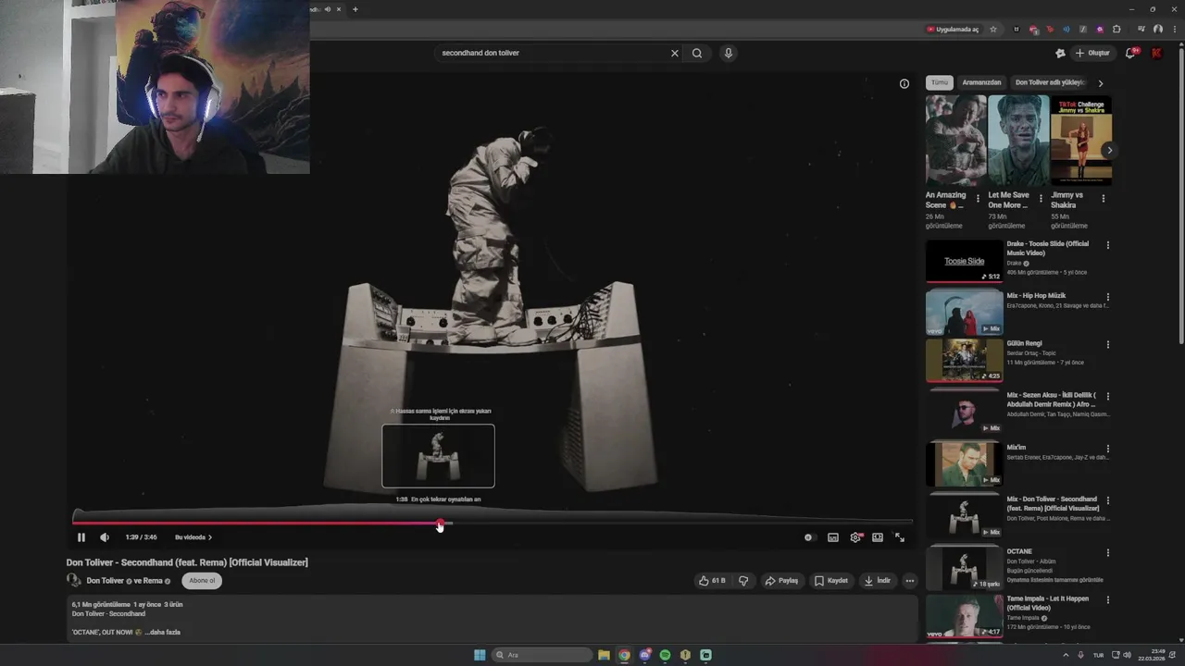Mute the video volume speaker icon
The height and width of the screenshot is (666, 1185).
tap(105, 537)
